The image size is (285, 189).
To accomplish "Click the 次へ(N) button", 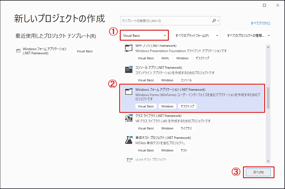I will pos(258,172).
